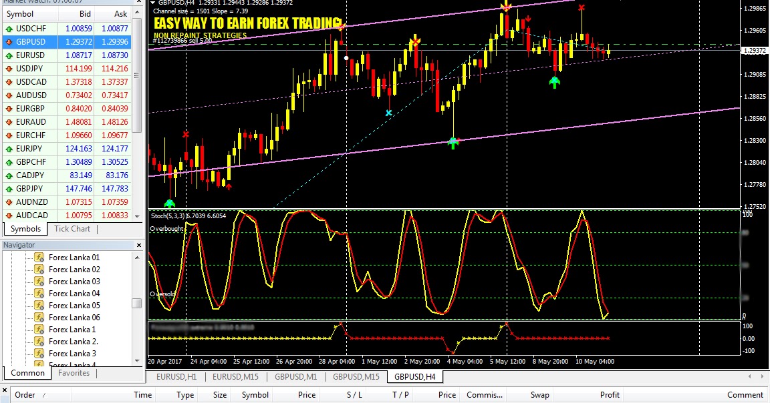Select the Common tab in Navigator
The image size is (770, 403).
pyautogui.click(x=27, y=372)
